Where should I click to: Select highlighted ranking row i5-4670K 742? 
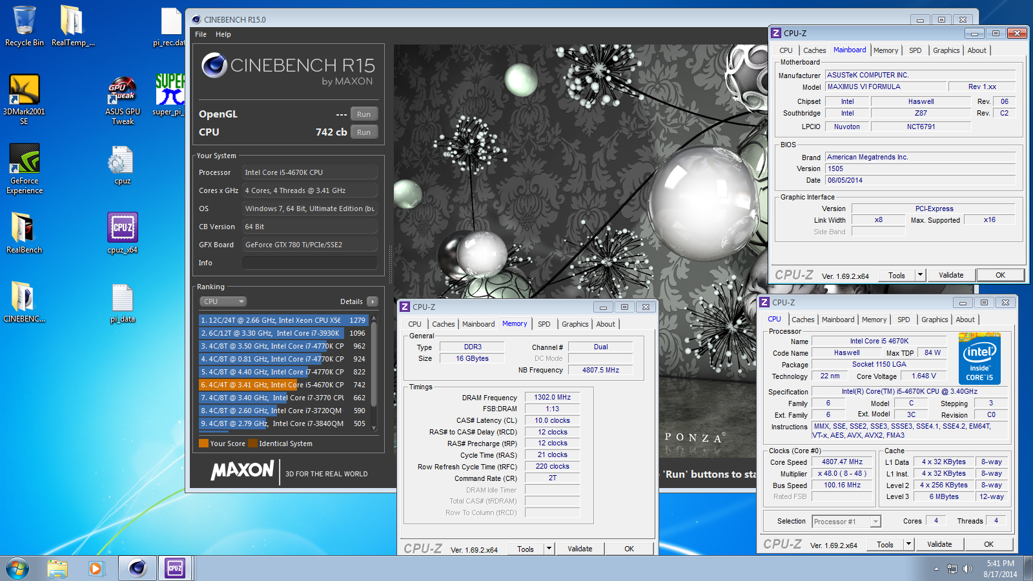(x=283, y=385)
